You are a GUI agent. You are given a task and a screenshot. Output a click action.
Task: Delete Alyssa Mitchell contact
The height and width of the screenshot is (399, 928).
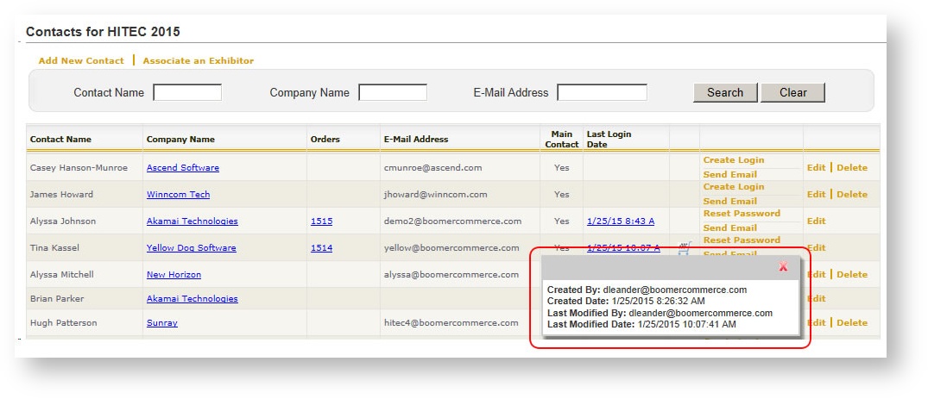click(x=852, y=274)
